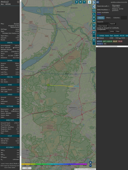Switch to the Columns tab
Image resolution: width=128 pixels, height=170 pixels.
pyautogui.click(x=116, y=18)
